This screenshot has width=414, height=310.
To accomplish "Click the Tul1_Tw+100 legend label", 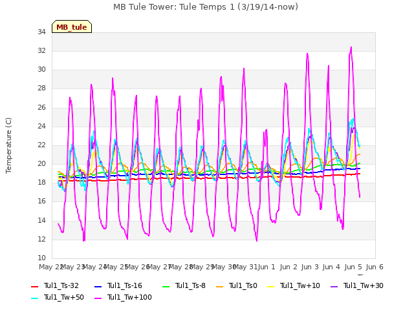I will tap(129, 297).
